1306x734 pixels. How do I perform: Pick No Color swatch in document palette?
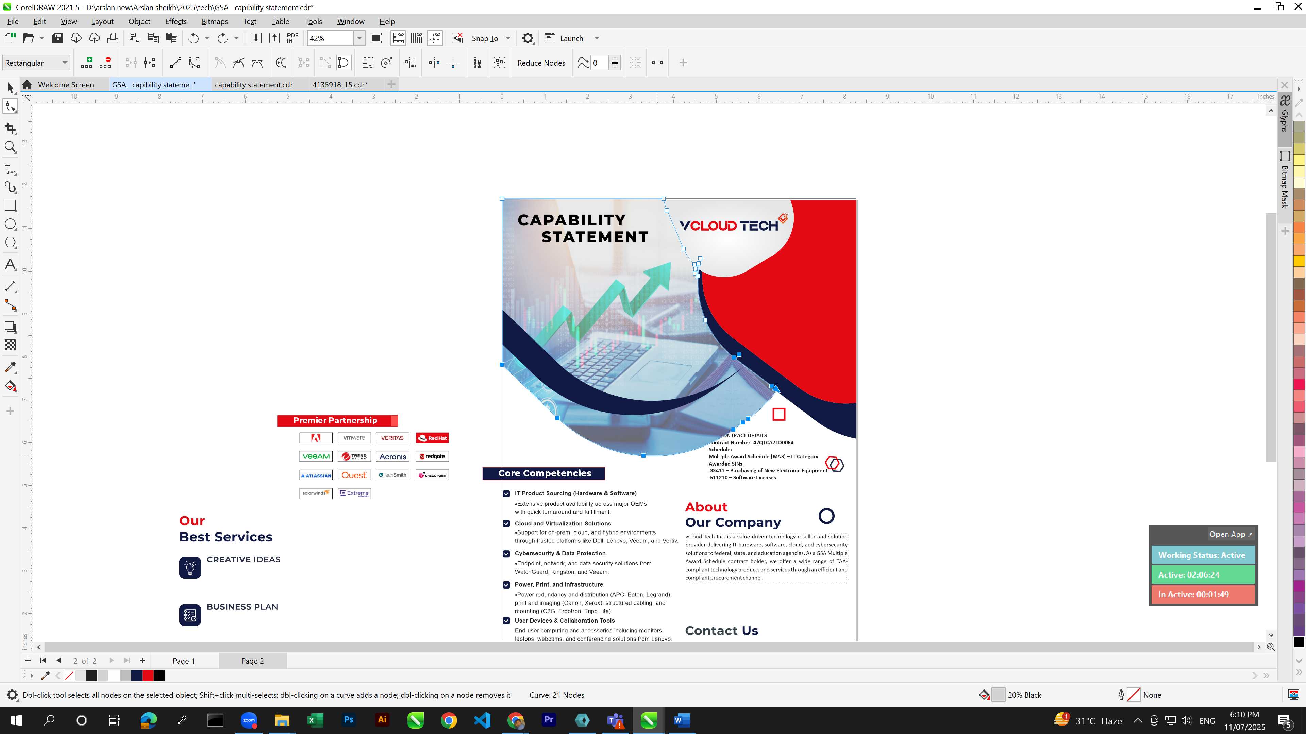pos(69,676)
